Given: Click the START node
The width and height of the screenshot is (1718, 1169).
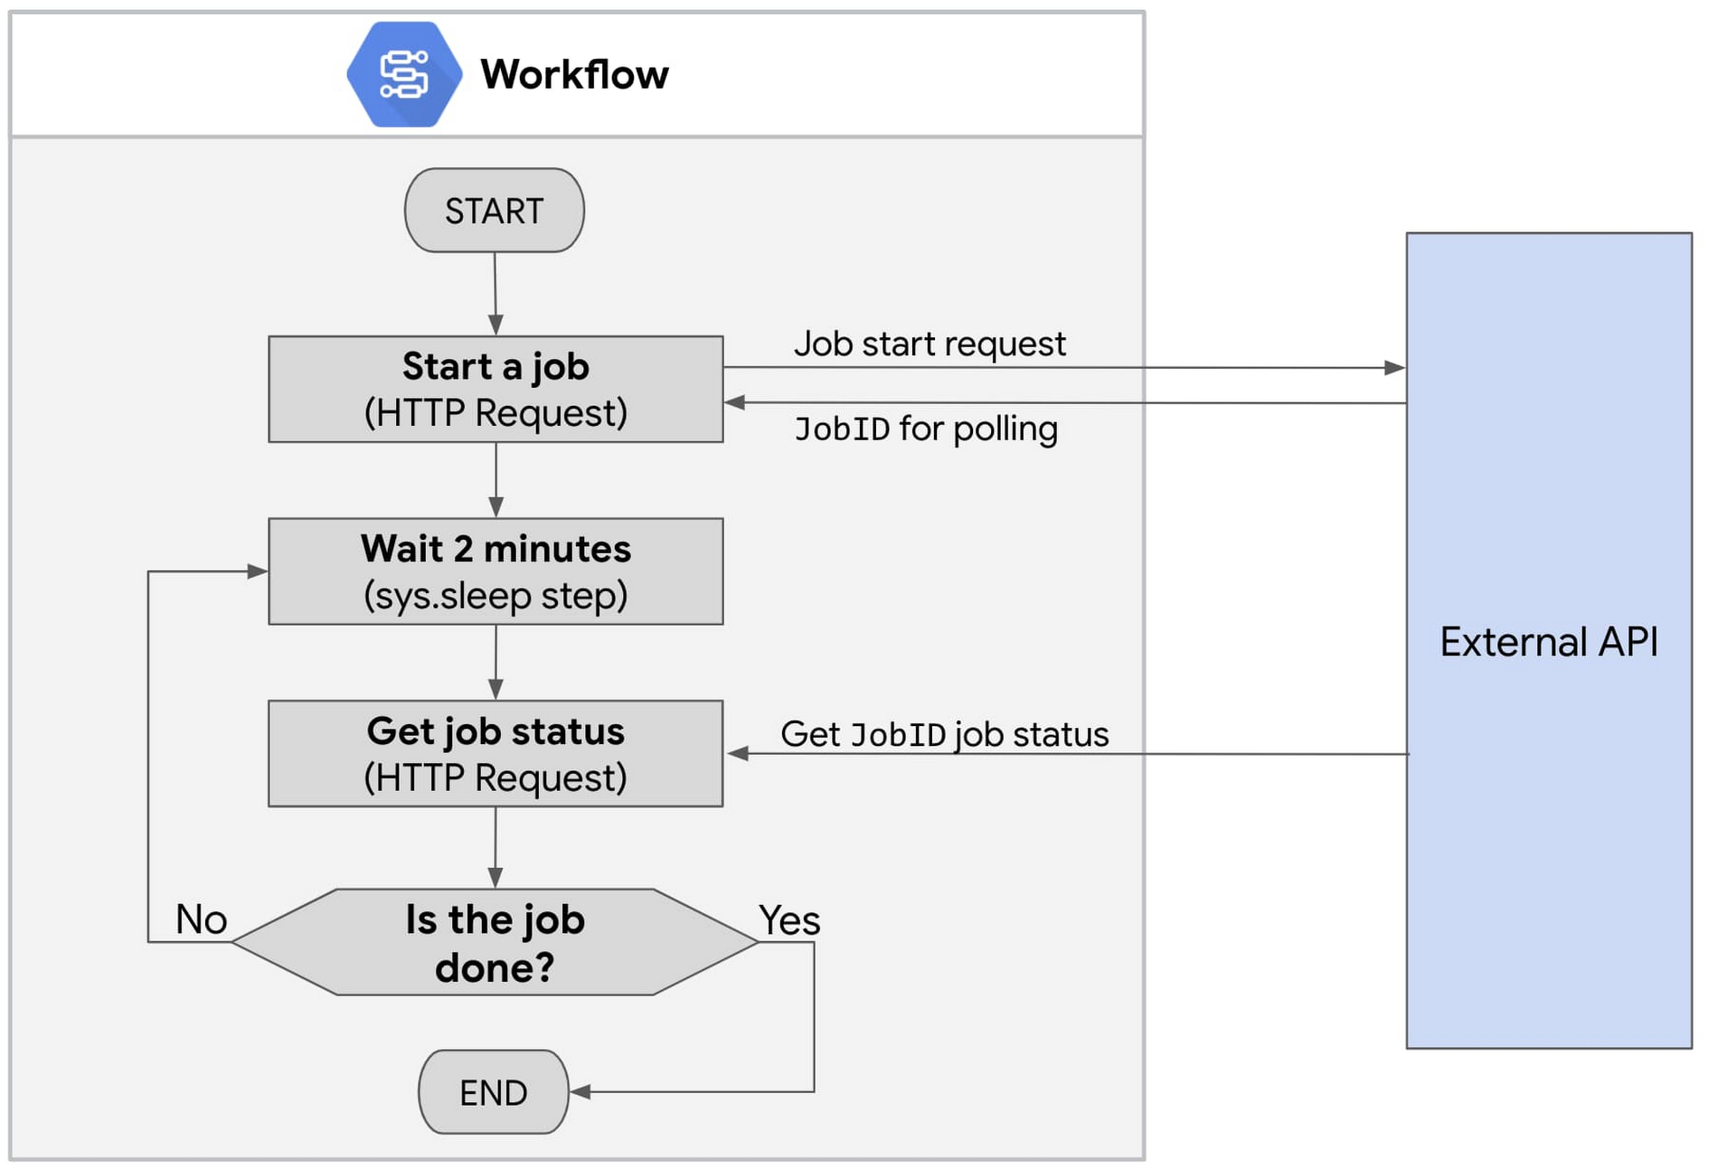Looking at the screenshot, I should (x=495, y=210).
